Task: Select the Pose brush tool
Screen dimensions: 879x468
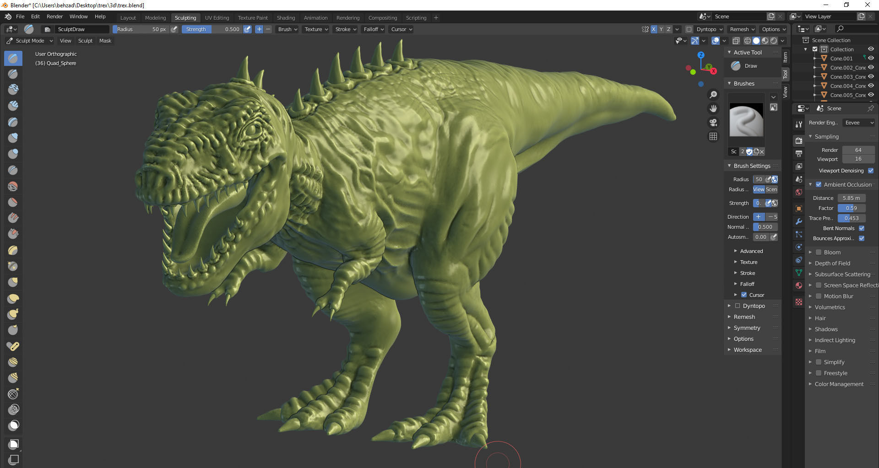Action: [x=13, y=346]
